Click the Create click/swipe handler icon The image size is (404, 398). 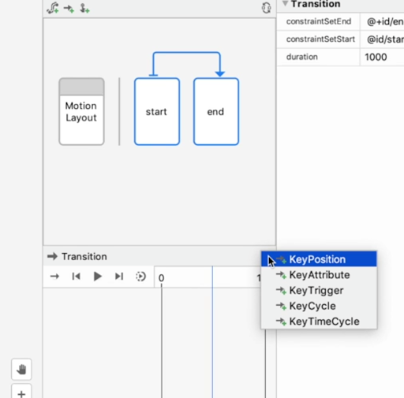[84, 9]
